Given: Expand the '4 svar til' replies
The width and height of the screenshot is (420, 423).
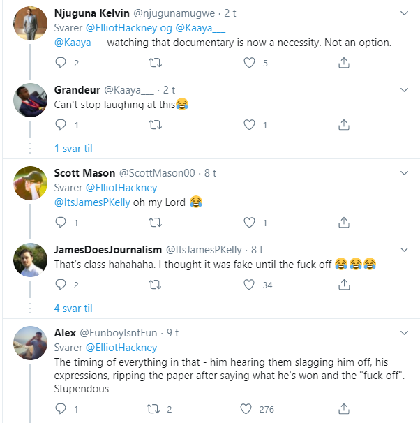Looking at the screenshot, I should click(x=73, y=308).
